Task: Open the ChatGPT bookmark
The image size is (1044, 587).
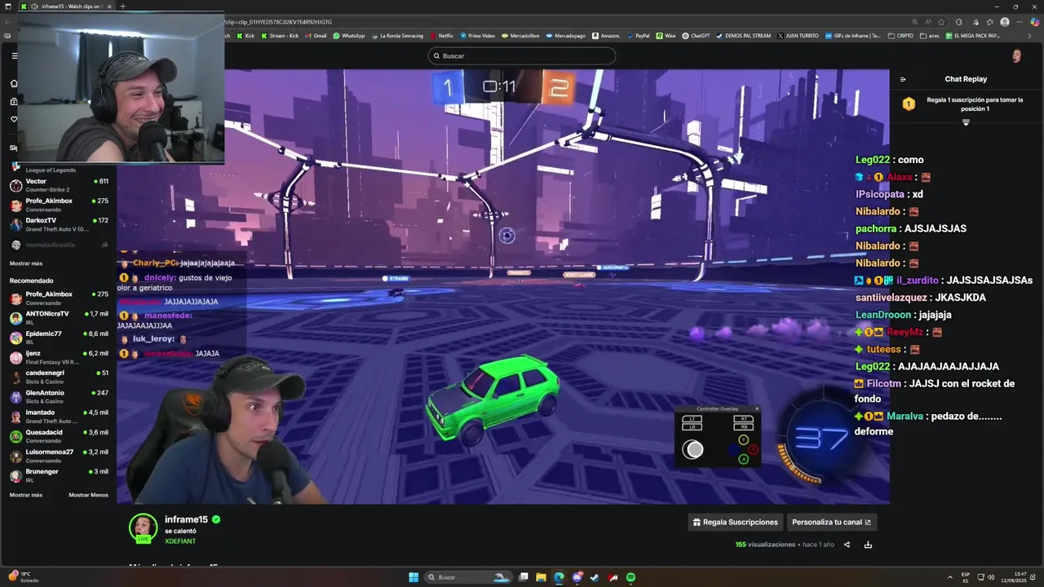Action: [x=697, y=36]
